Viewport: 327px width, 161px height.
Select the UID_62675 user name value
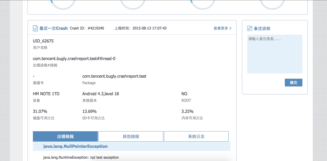click(43, 41)
